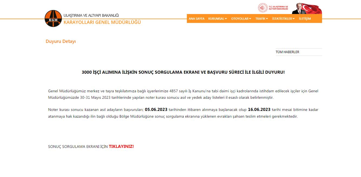The width and height of the screenshot is (361, 177).
Task: Click the red TIKLAYINIZ link
Action: [x=121, y=147]
